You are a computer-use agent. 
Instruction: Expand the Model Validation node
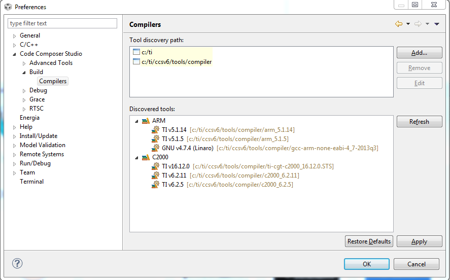(14, 146)
